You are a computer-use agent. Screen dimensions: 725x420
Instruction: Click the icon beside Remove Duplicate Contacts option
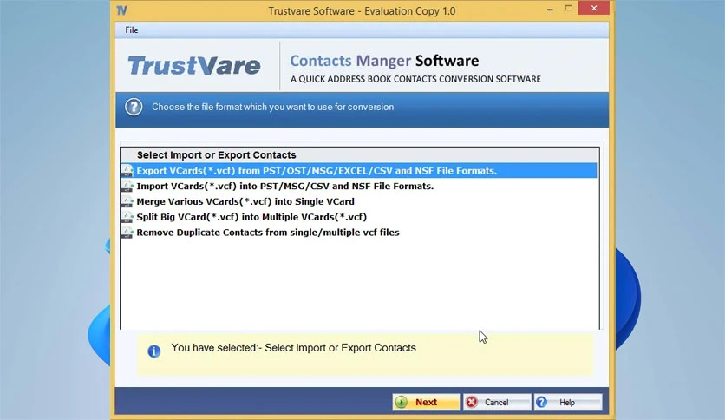coord(127,233)
